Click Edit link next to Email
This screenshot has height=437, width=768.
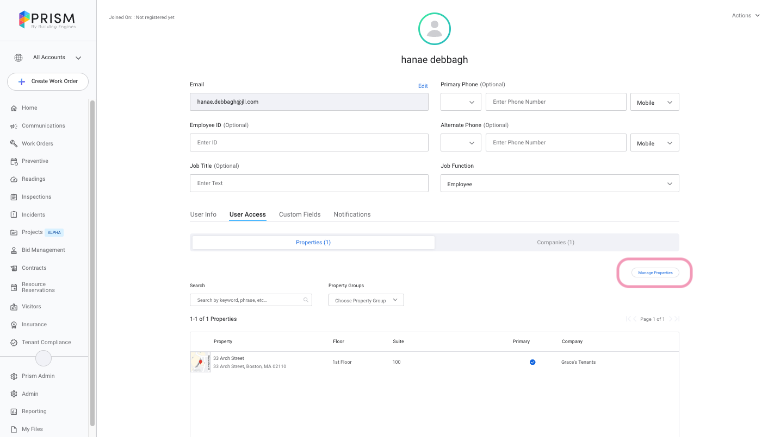point(423,86)
